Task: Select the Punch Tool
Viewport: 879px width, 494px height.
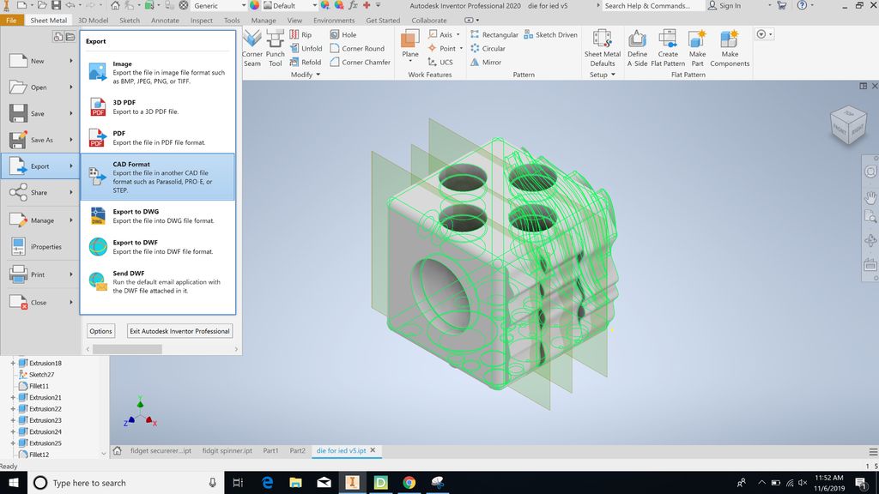Action: pyautogui.click(x=276, y=49)
